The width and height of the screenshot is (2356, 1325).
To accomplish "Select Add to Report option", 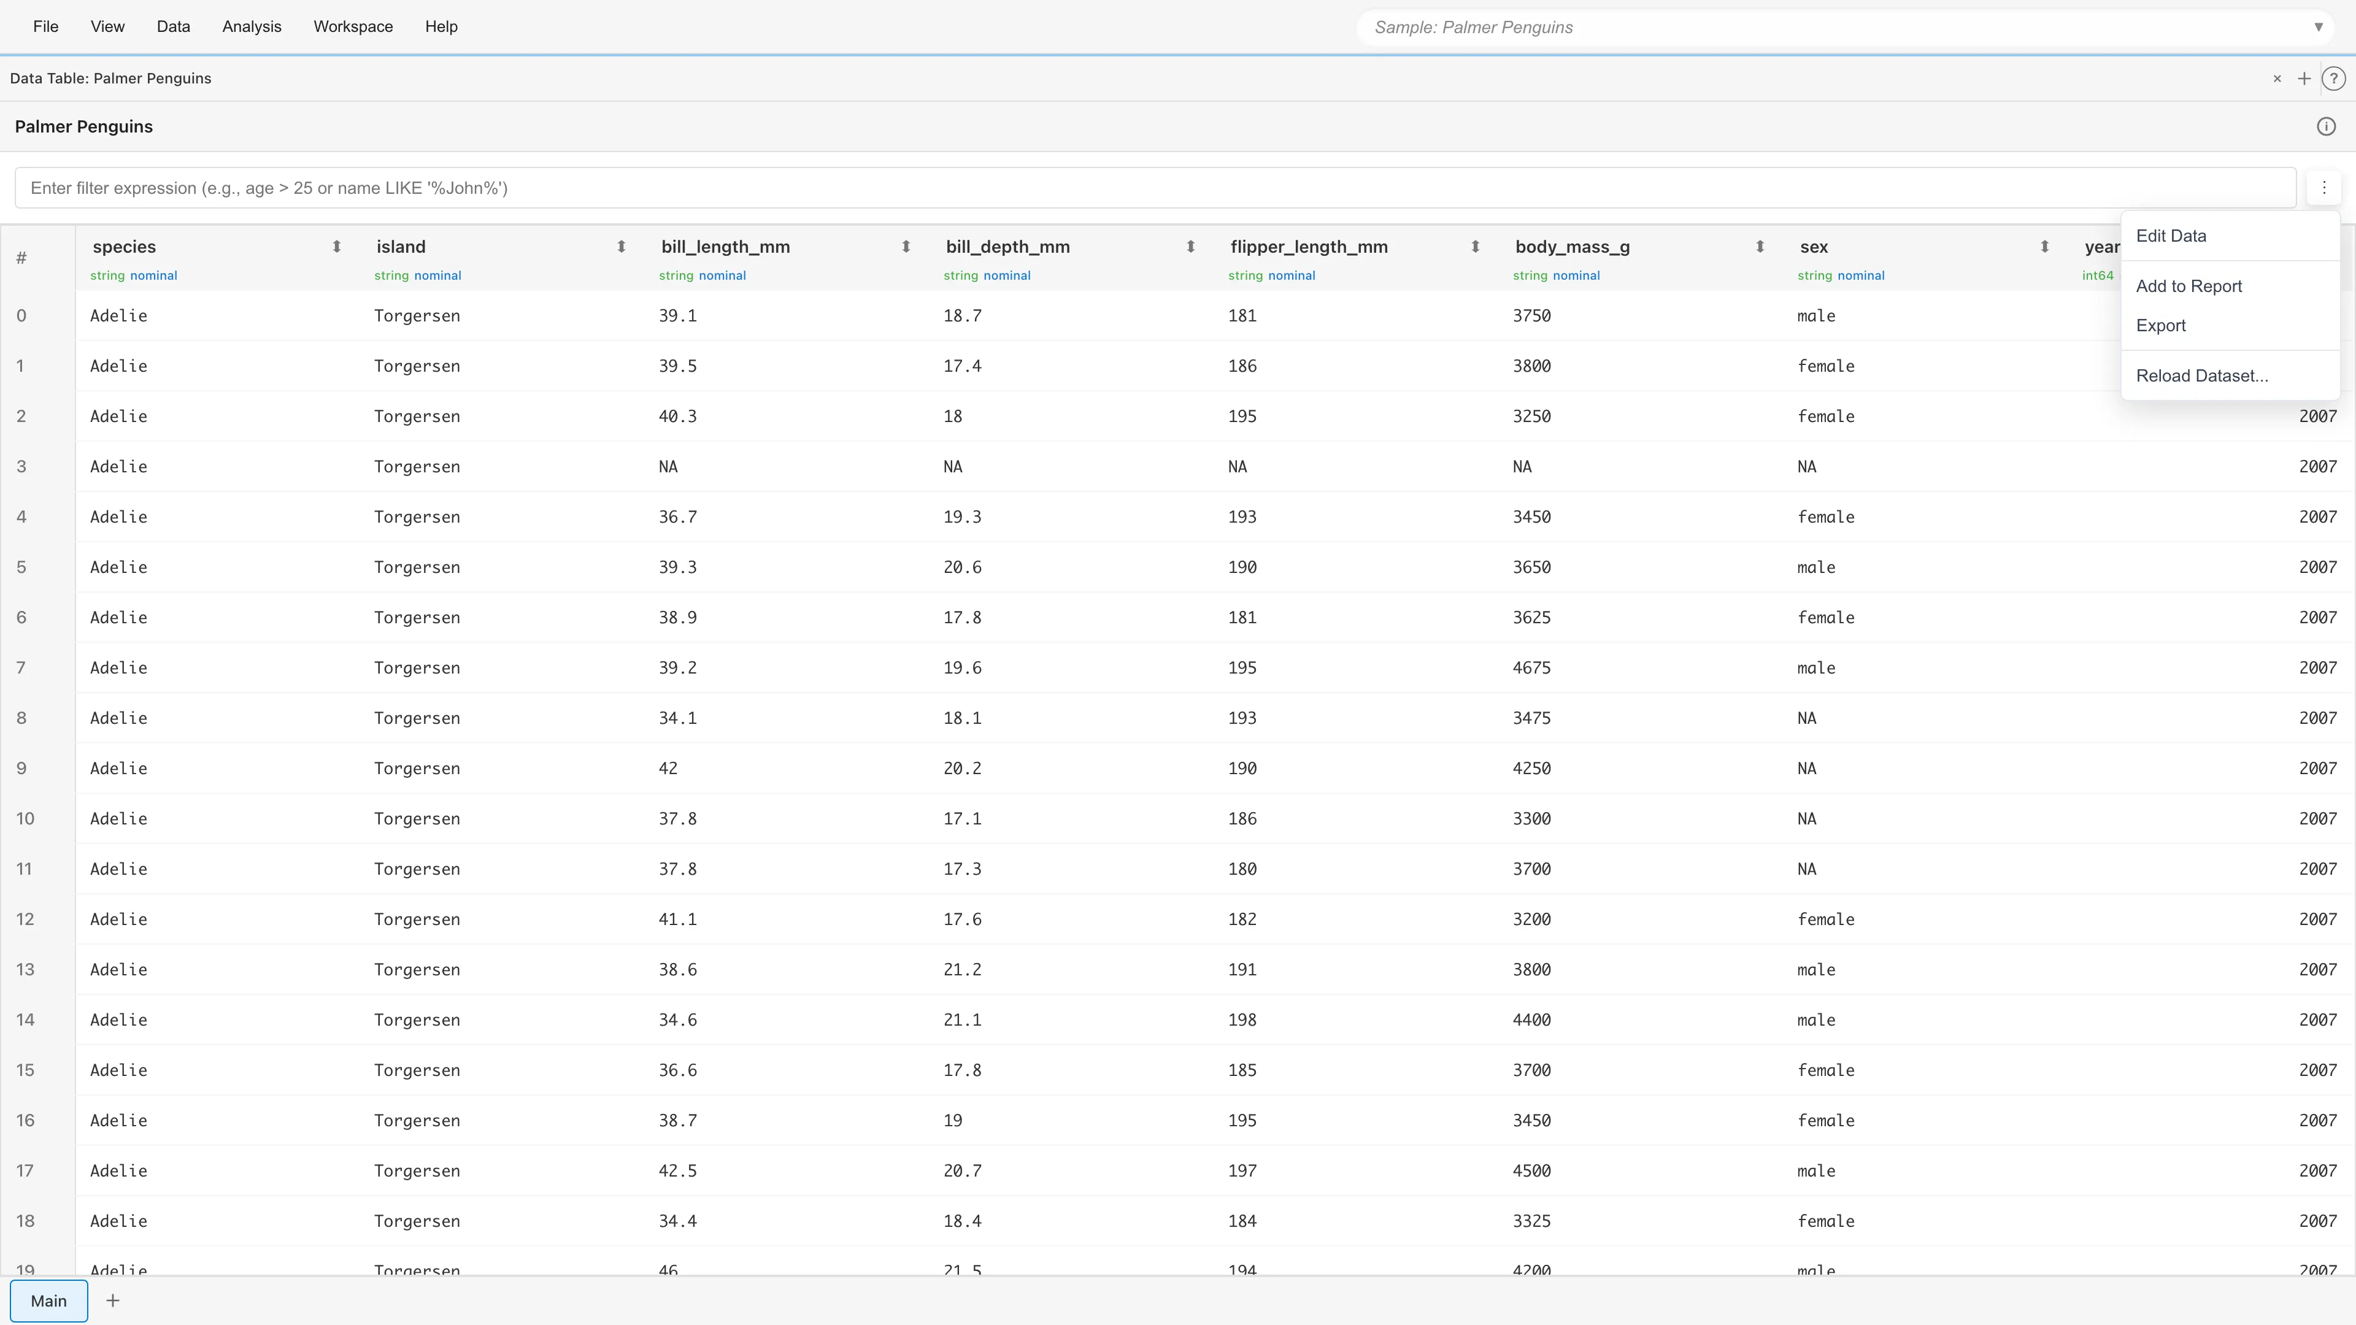I will tap(2188, 286).
